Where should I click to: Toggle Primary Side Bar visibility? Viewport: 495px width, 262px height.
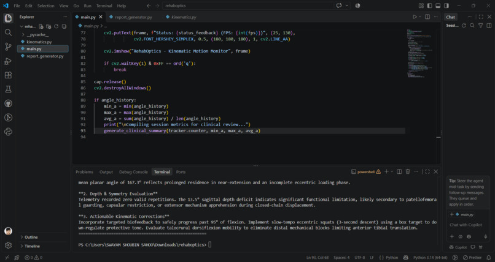coord(430,6)
